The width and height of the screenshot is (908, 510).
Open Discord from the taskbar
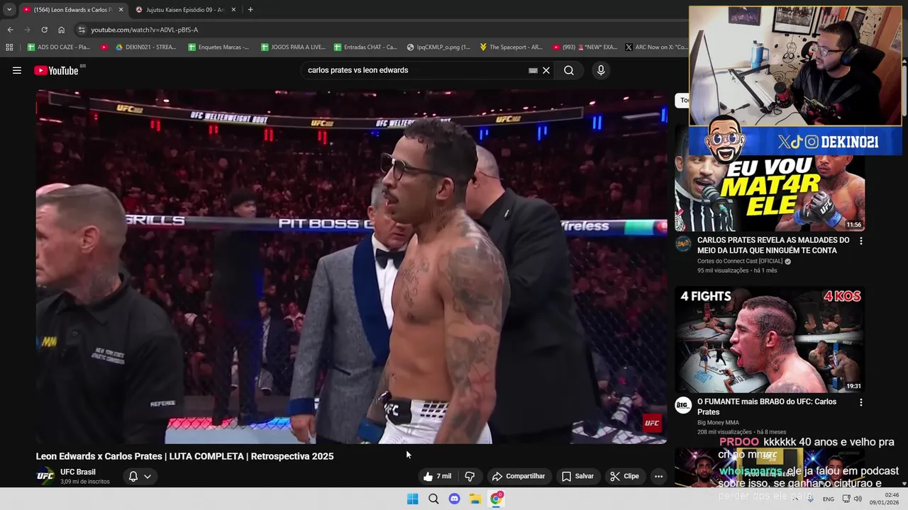tap(455, 499)
